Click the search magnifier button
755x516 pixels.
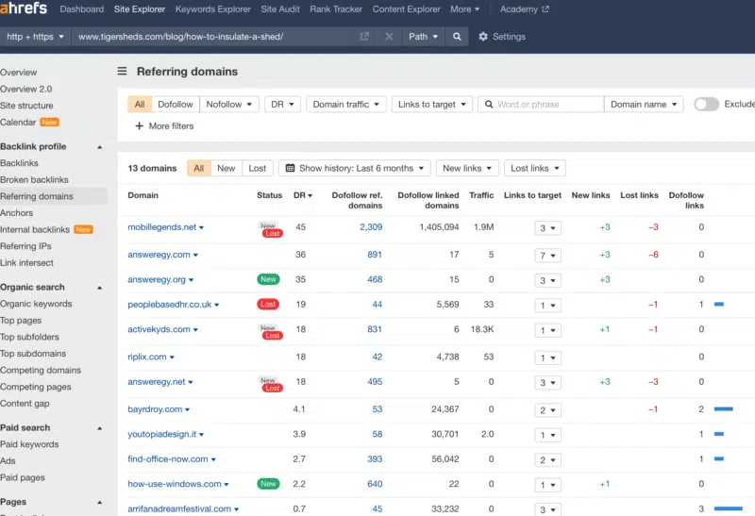tap(457, 37)
